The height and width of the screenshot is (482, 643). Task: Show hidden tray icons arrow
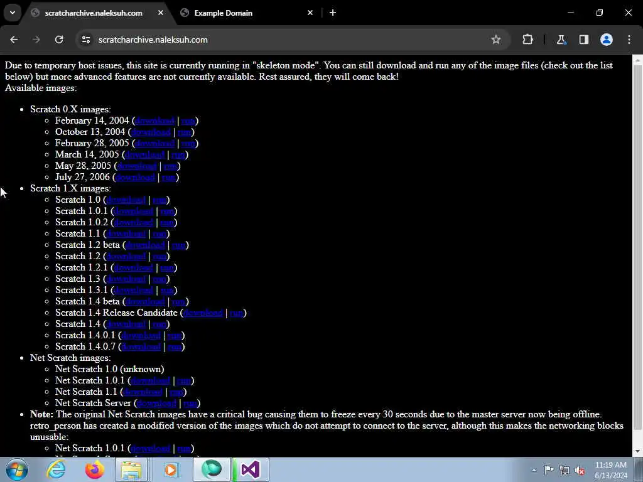coord(534,471)
